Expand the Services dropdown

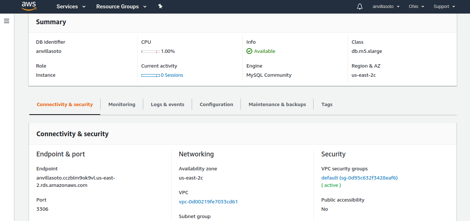pos(71,7)
